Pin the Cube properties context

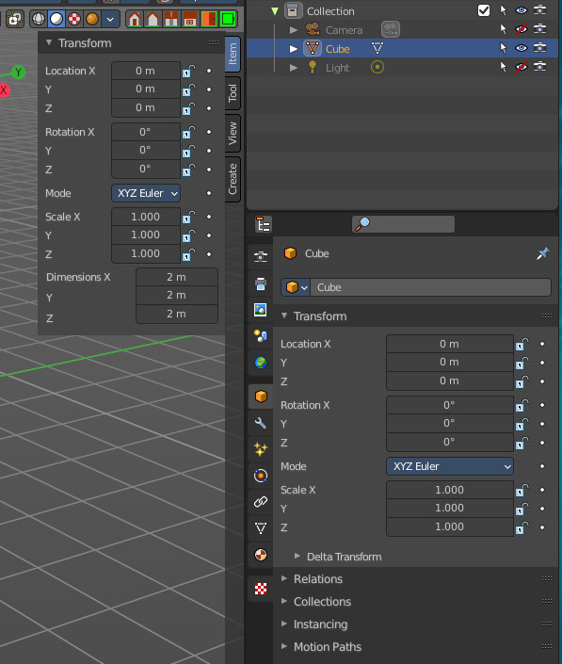[x=542, y=253]
